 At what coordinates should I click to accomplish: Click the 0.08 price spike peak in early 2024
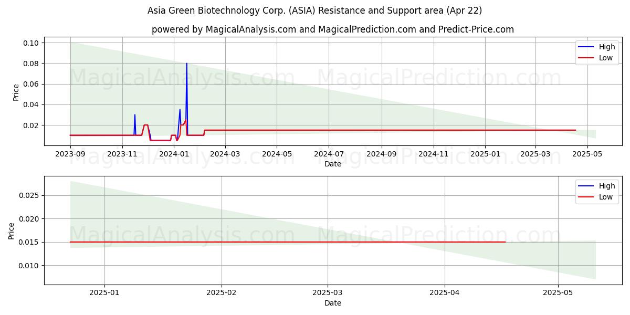point(186,64)
